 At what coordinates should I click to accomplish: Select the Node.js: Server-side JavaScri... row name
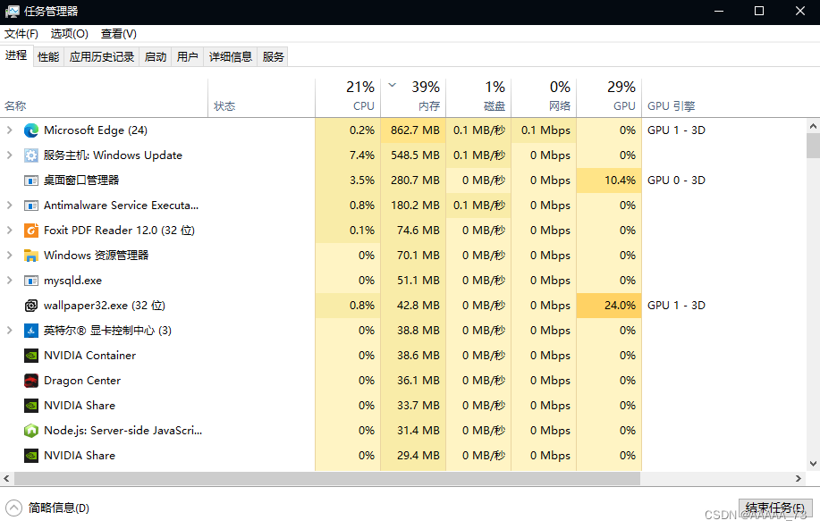tap(123, 431)
